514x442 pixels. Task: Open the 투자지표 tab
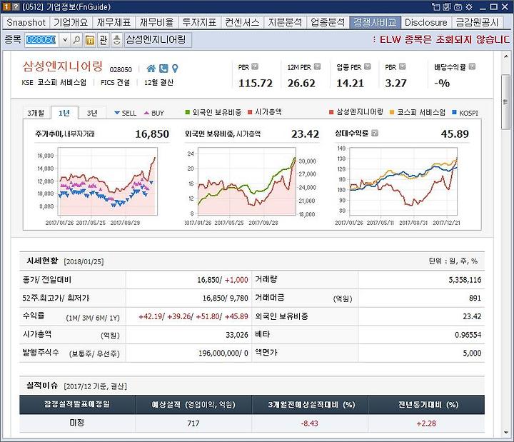tap(199, 22)
